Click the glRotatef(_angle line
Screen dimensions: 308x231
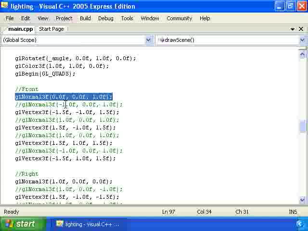tap(76, 58)
